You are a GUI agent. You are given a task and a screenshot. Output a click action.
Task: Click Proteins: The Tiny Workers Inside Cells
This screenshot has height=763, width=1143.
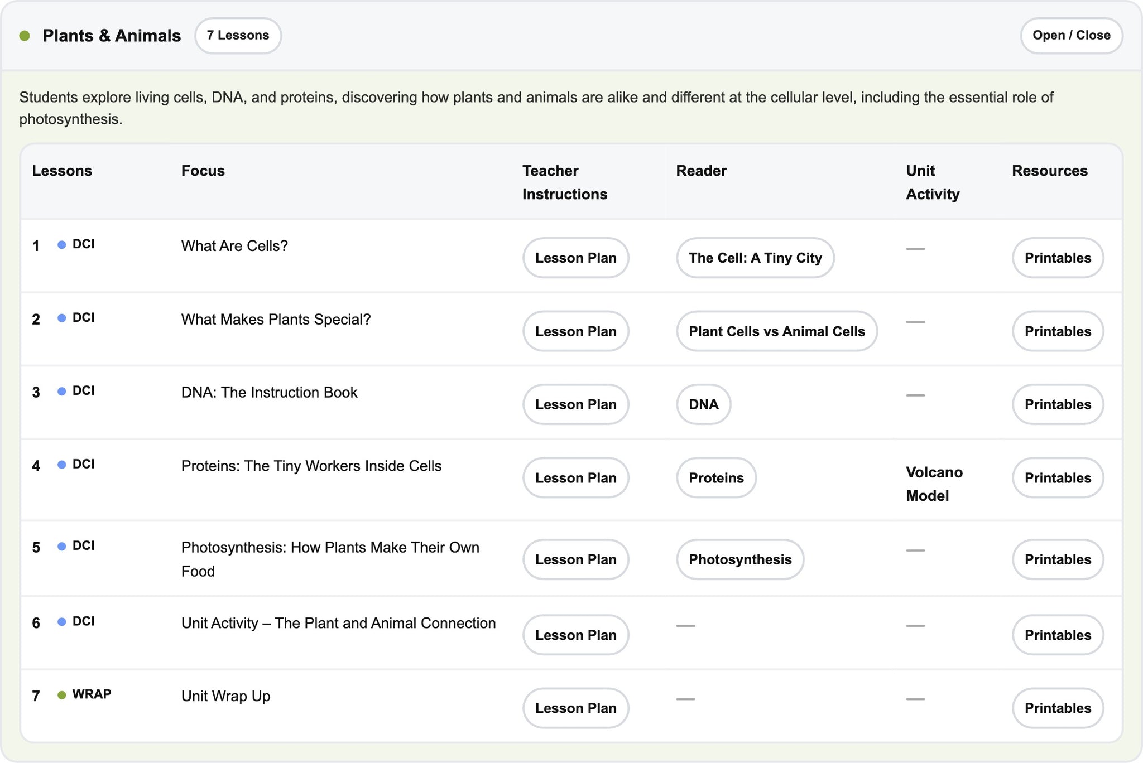pos(311,466)
